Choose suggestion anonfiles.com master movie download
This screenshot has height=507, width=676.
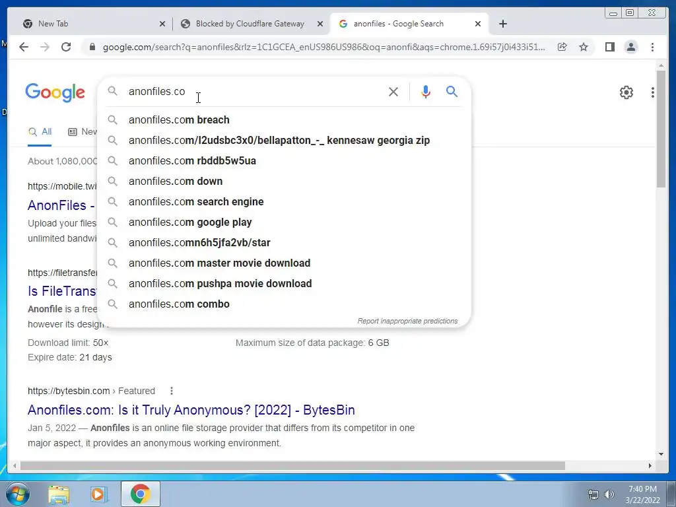pyautogui.click(x=285, y=263)
